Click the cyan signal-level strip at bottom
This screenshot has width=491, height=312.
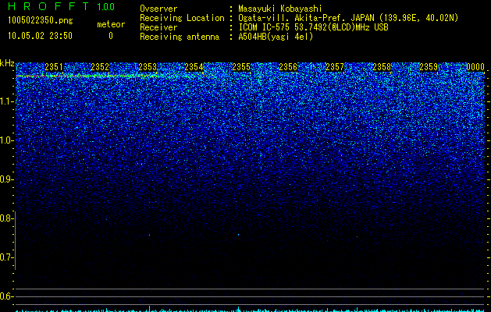pos(250,309)
